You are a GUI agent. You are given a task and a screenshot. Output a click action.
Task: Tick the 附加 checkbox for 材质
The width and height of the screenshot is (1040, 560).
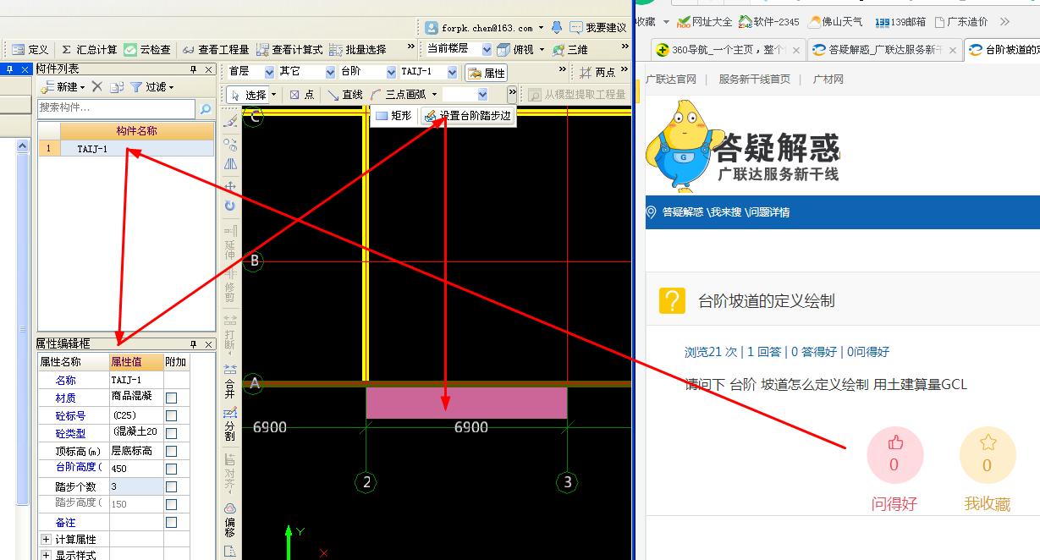[172, 398]
